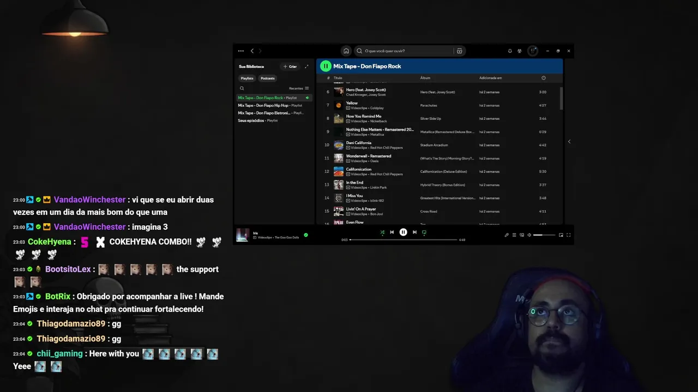Open the Spotify Home icon

(346, 51)
